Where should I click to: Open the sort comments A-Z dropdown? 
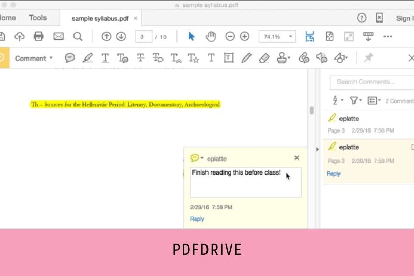click(x=337, y=100)
